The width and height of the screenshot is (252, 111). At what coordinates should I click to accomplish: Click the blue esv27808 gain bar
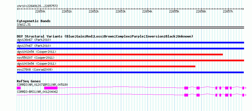point(130,72)
